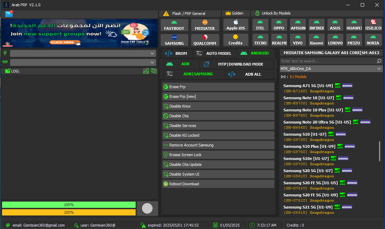This screenshot has height=229, width=385.
Task: Switch to the ADB | SAMSUNG tab
Action: click(194, 74)
